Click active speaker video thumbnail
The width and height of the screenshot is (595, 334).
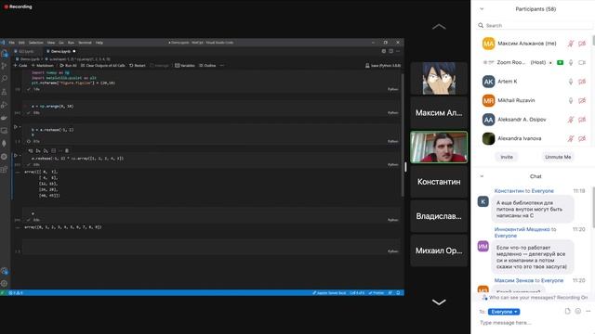point(439,148)
